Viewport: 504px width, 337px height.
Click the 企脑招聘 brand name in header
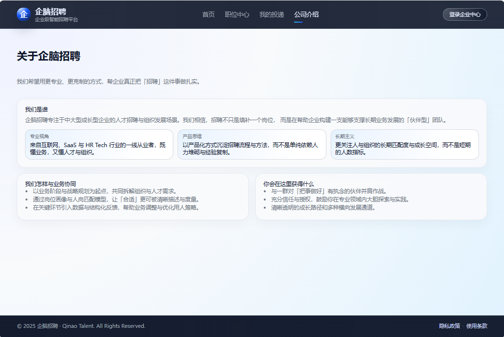(51, 11)
